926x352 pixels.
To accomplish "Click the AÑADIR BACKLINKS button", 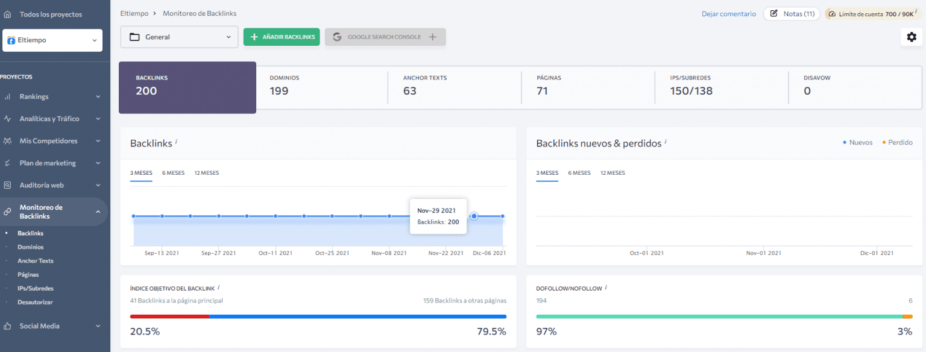I will (x=281, y=37).
